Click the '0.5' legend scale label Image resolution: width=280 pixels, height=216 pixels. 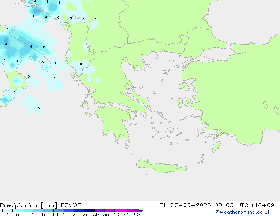(x=15, y=214)
